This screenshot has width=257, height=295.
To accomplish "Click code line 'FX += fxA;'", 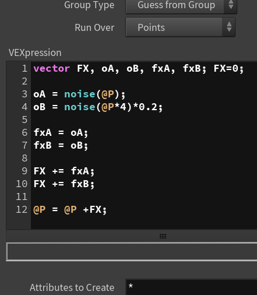I will (64, 171).
